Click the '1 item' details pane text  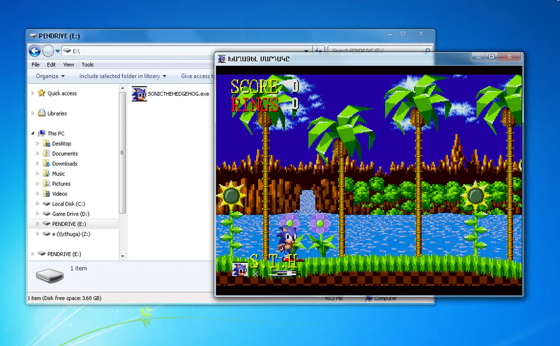tap(78, 268)
